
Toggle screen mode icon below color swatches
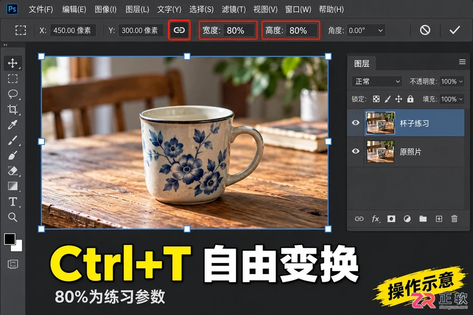13,264
